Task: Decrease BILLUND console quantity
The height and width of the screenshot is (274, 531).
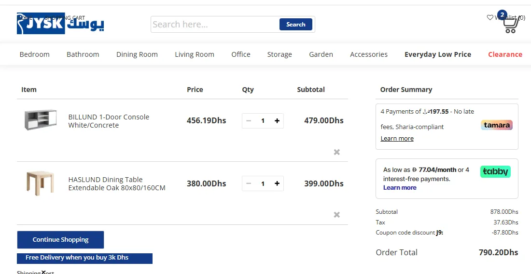Action: 249,120
